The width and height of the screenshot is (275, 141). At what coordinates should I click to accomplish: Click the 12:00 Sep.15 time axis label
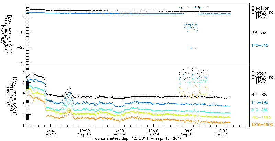pos(222,133)
